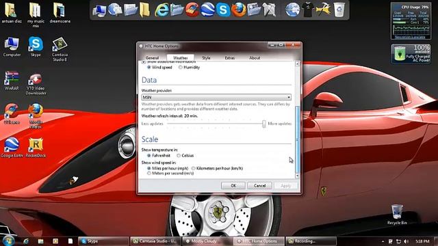Click the black t-shirt icon in the dock
Viewport: 438px width, 246px height.
308,10
